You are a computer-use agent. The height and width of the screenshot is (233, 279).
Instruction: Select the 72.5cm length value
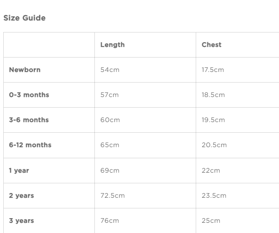tap(112, 195)
